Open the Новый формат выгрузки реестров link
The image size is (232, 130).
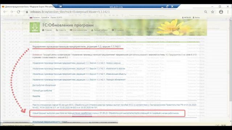105,113
